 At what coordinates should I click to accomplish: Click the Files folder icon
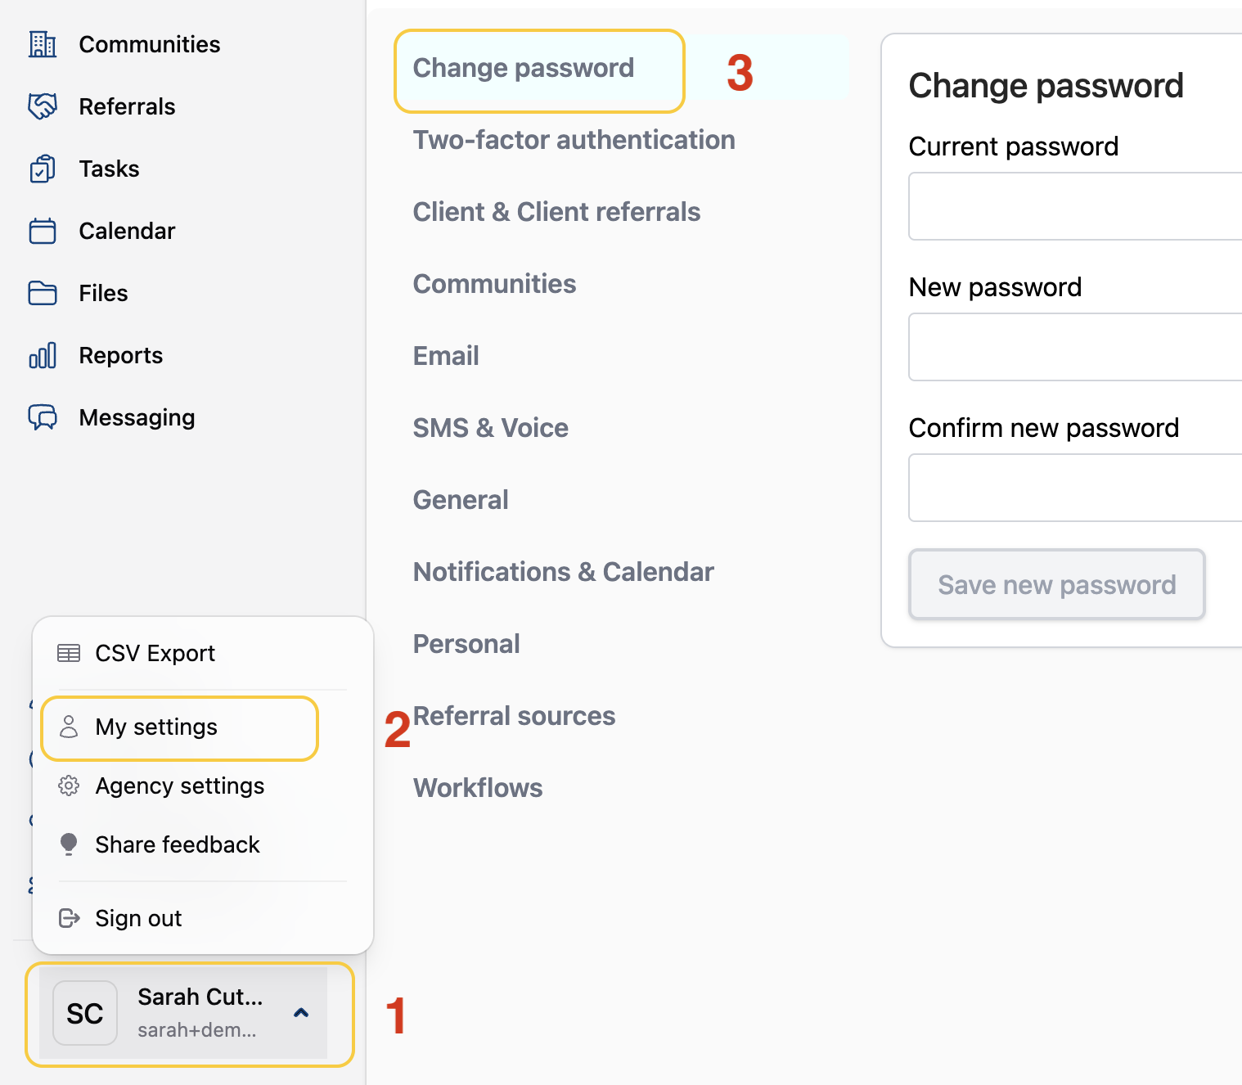43,293
